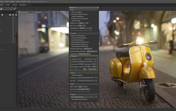Open the Render menu
Image resolution: width=176 pixels, height=111 pixels.
click(x=18, y=2)
